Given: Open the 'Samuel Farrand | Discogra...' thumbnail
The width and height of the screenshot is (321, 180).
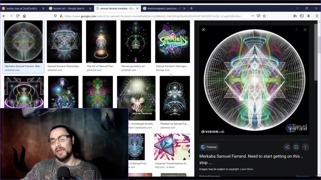Looking at the screenshot, I should (x=173, y=41).
